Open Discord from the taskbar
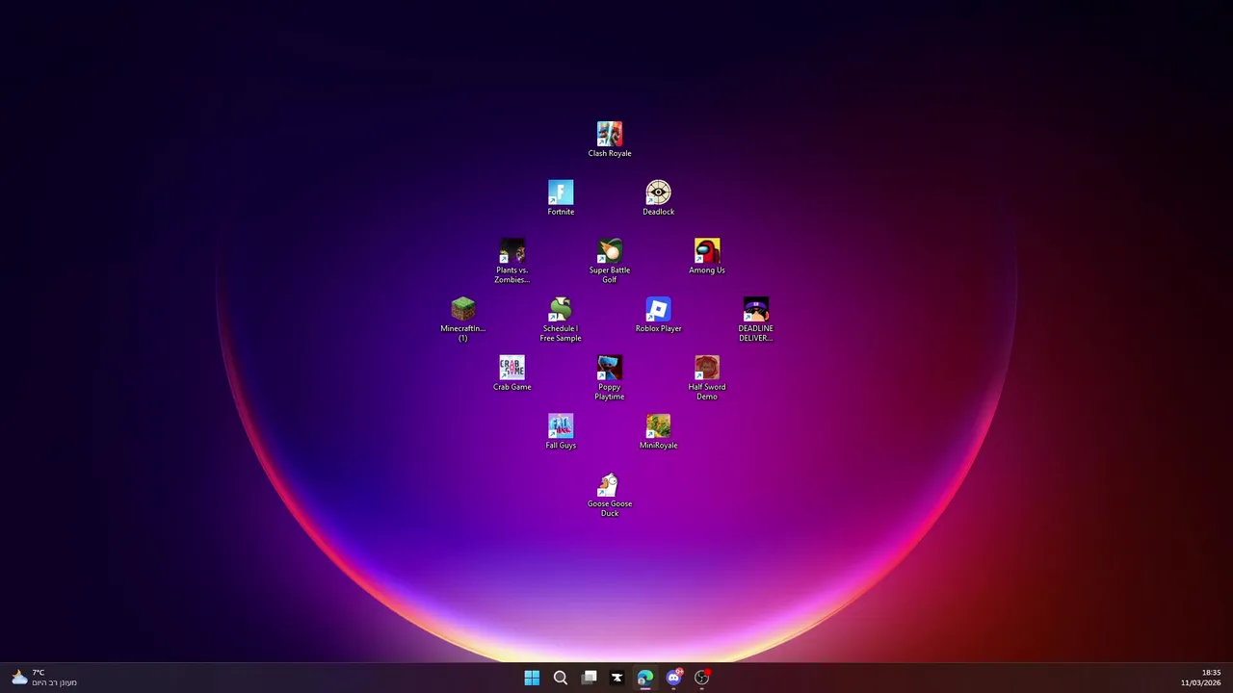 (674, 678)
